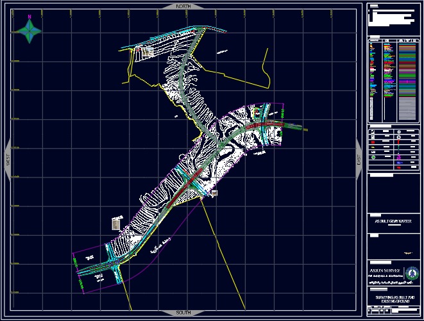This screenshot has width=424, height=321.
Task: Click the magenta N above the compass
Action: point(30,17)
